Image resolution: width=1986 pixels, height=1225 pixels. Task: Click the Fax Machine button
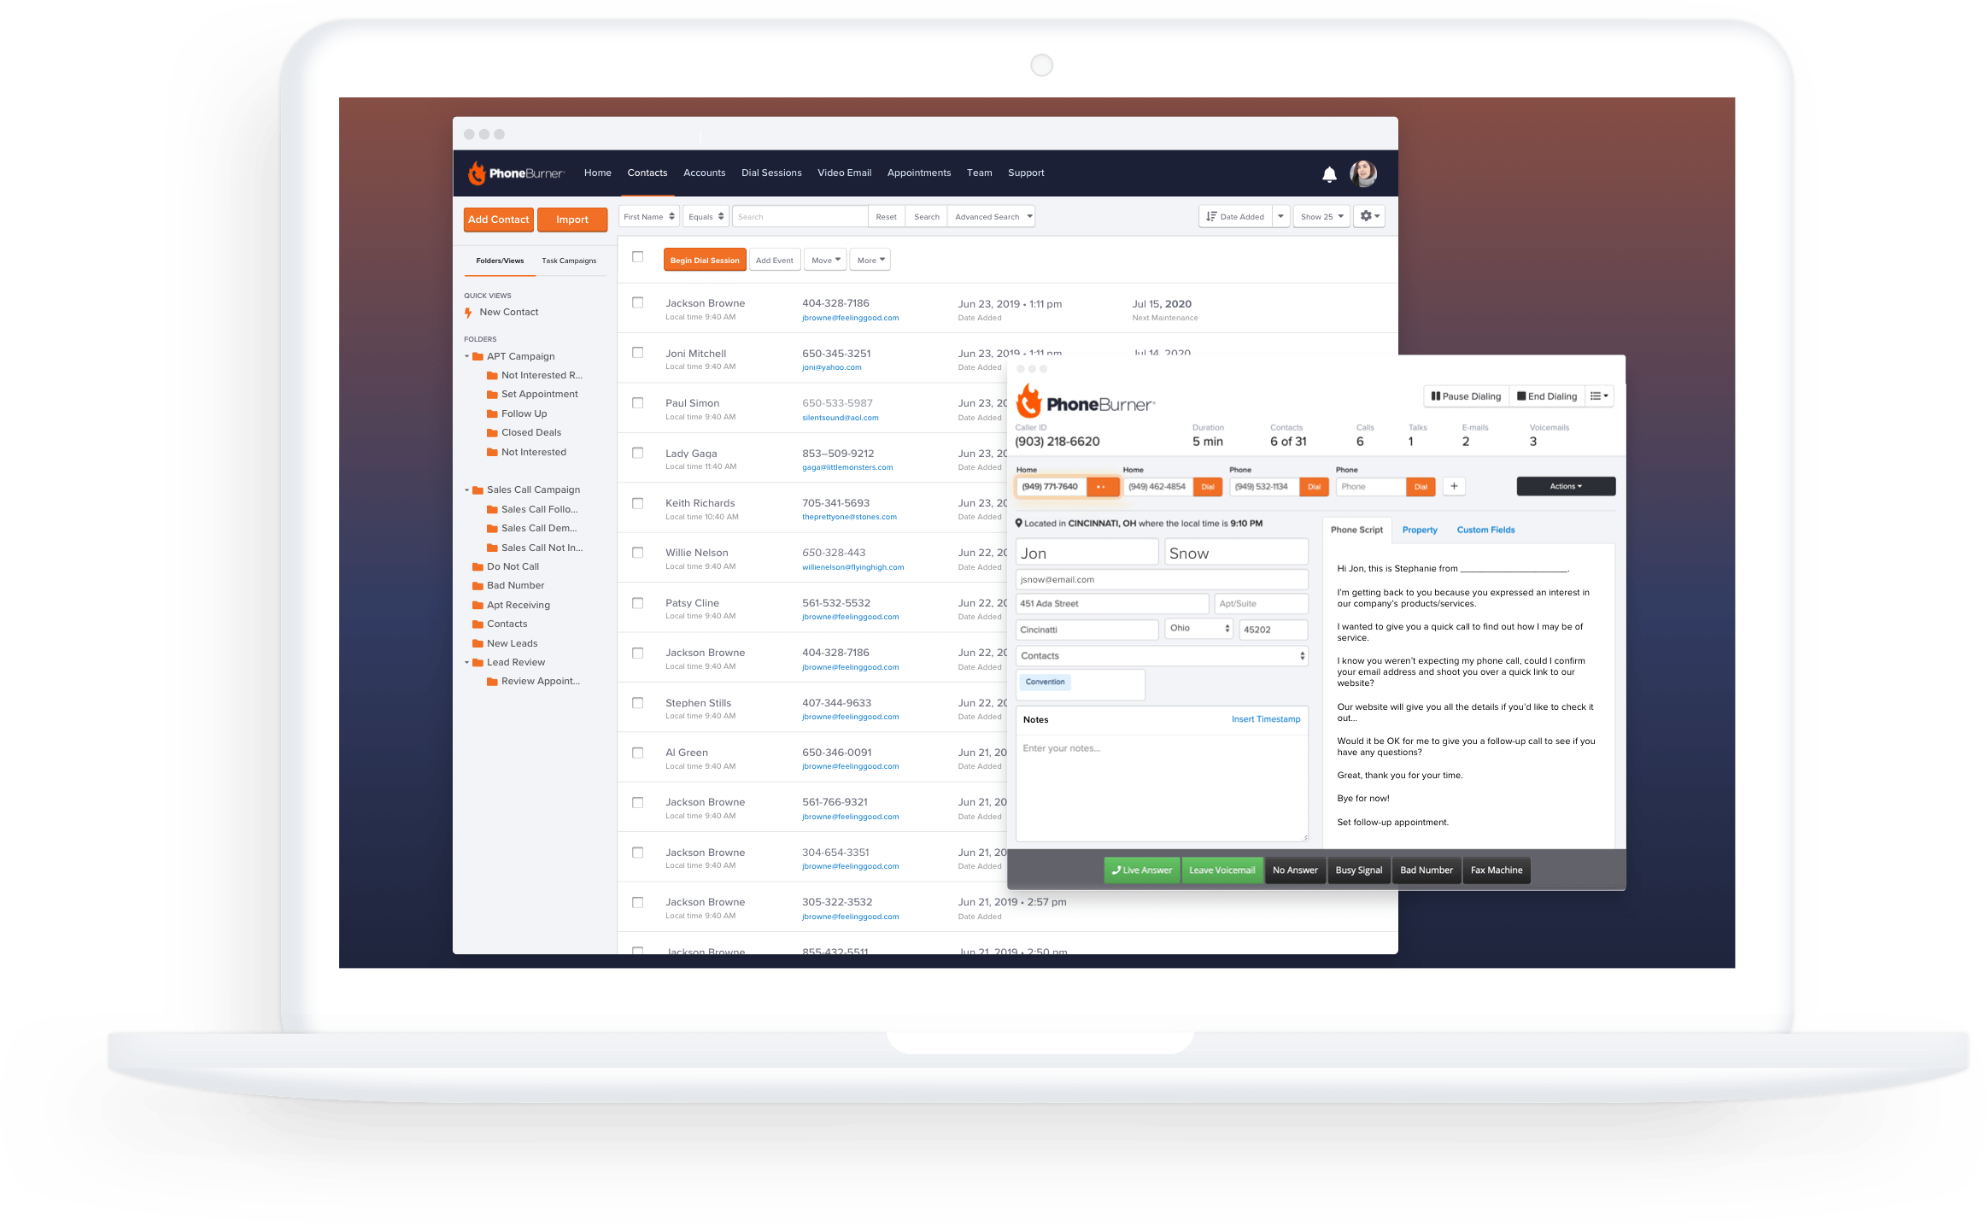pyautogui.click(x=1496, y=870)
